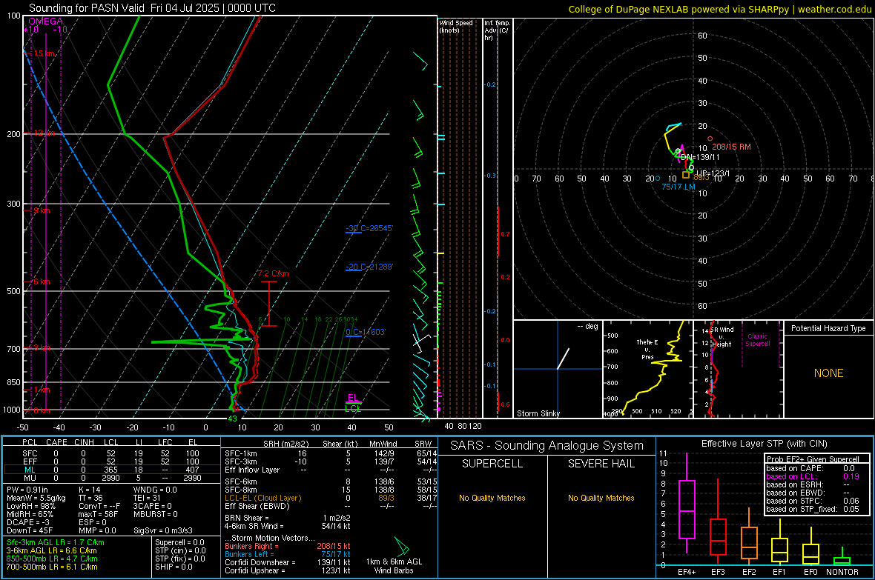875x580 pixels.
Task: Click the 'based on STPC:' entry
Action: [x=795, y=501]
